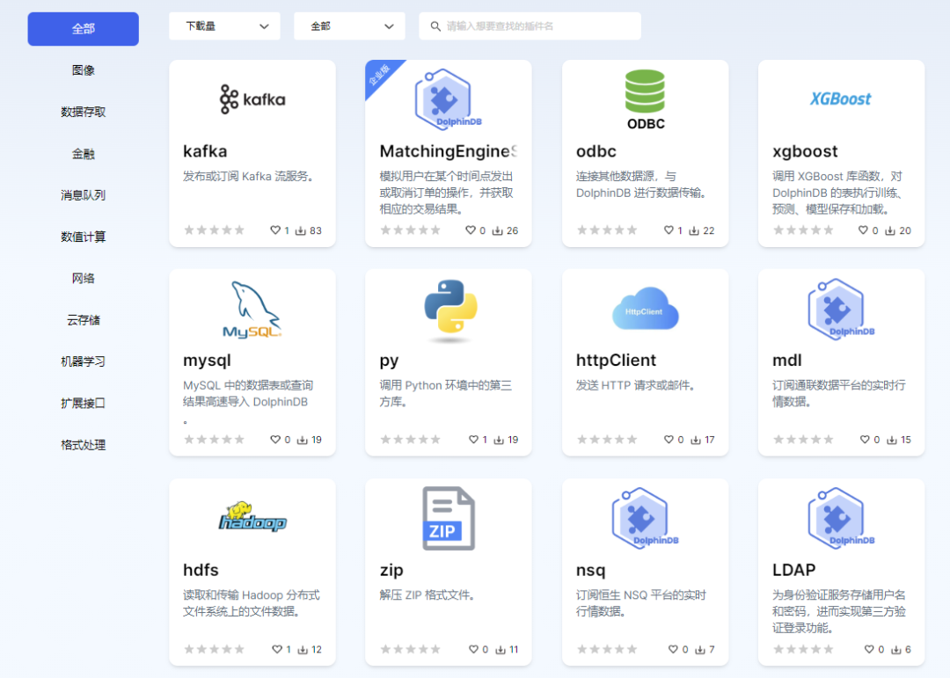
Task: Click the blue 全部 category button
Action: [x=83, y=28]
